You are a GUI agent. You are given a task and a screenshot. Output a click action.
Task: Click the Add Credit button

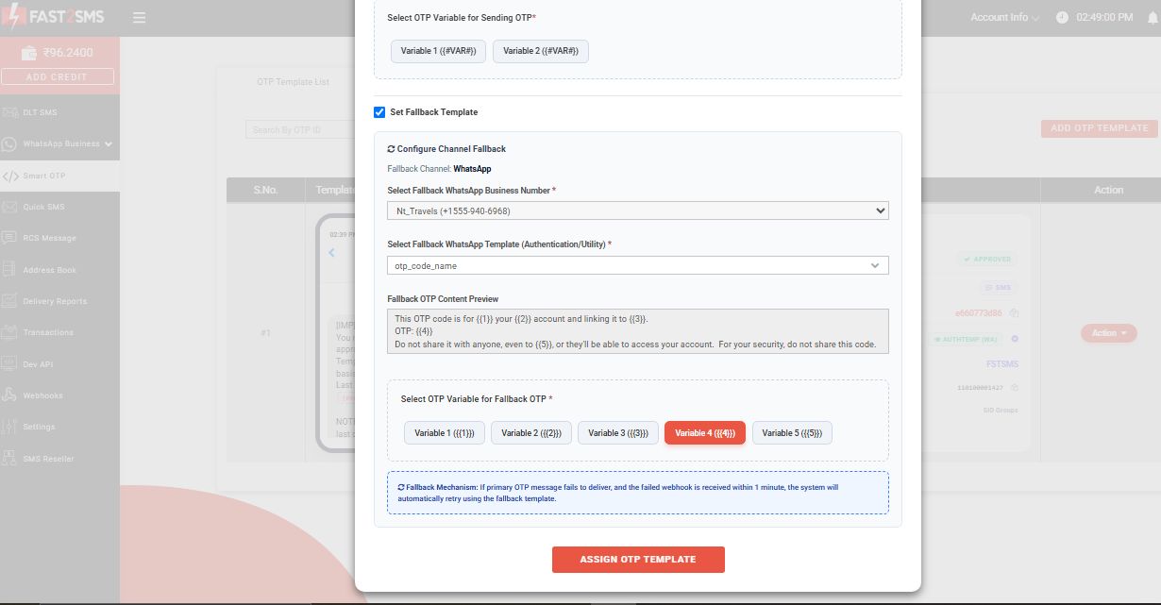58,76
